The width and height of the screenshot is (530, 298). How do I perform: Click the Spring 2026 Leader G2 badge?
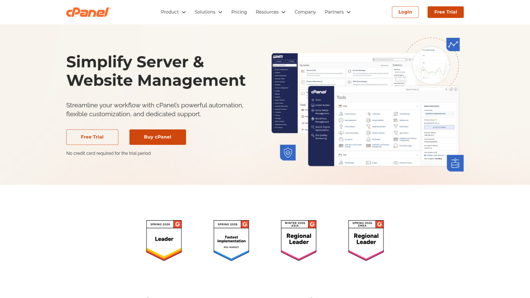tap(164, 240)
